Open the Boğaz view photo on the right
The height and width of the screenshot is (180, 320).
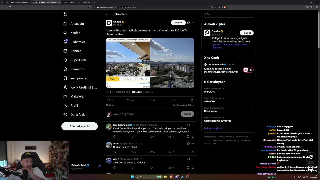pyautogui.click(x=172, y=63)
